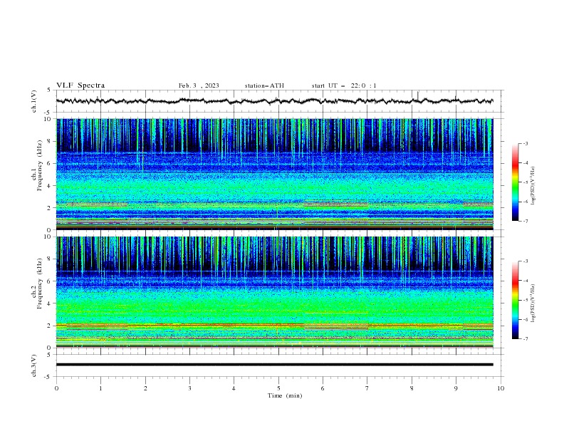Viewport: 564px width, 436px height.
Task: Click the ch.2 'Frequency (kHz)' axis label
Action: tap(40, 284)
